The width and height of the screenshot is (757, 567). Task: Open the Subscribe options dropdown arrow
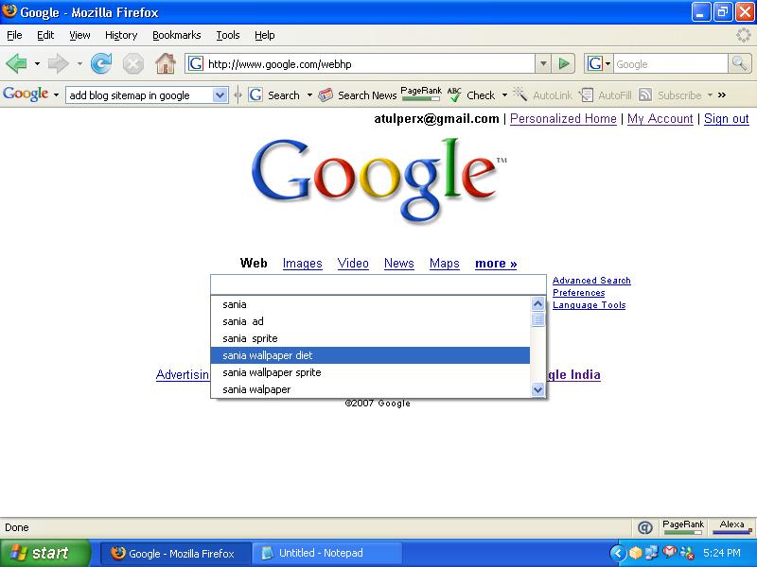click(710, 95)
